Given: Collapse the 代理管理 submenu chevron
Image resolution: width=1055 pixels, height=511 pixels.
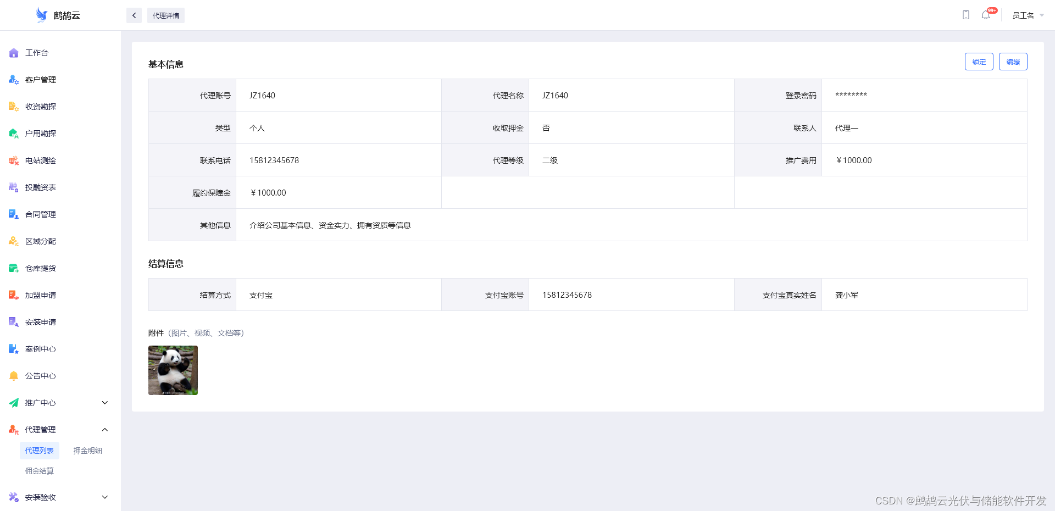Looking at the screenshot, I should coord(105,430).
